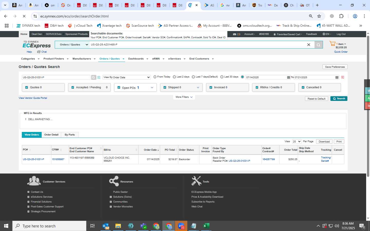Click the teal Search button
Viewport: 370px width, 231px height.
point(339,99)
